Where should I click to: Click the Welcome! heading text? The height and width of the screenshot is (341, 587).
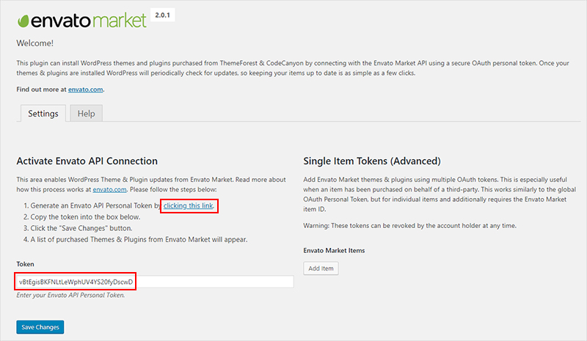34,43
